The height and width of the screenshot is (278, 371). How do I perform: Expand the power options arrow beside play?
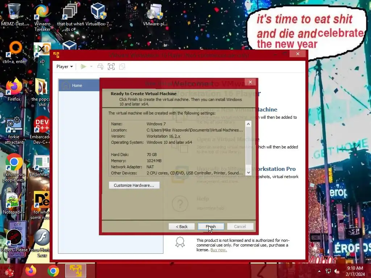pos(91,67)
